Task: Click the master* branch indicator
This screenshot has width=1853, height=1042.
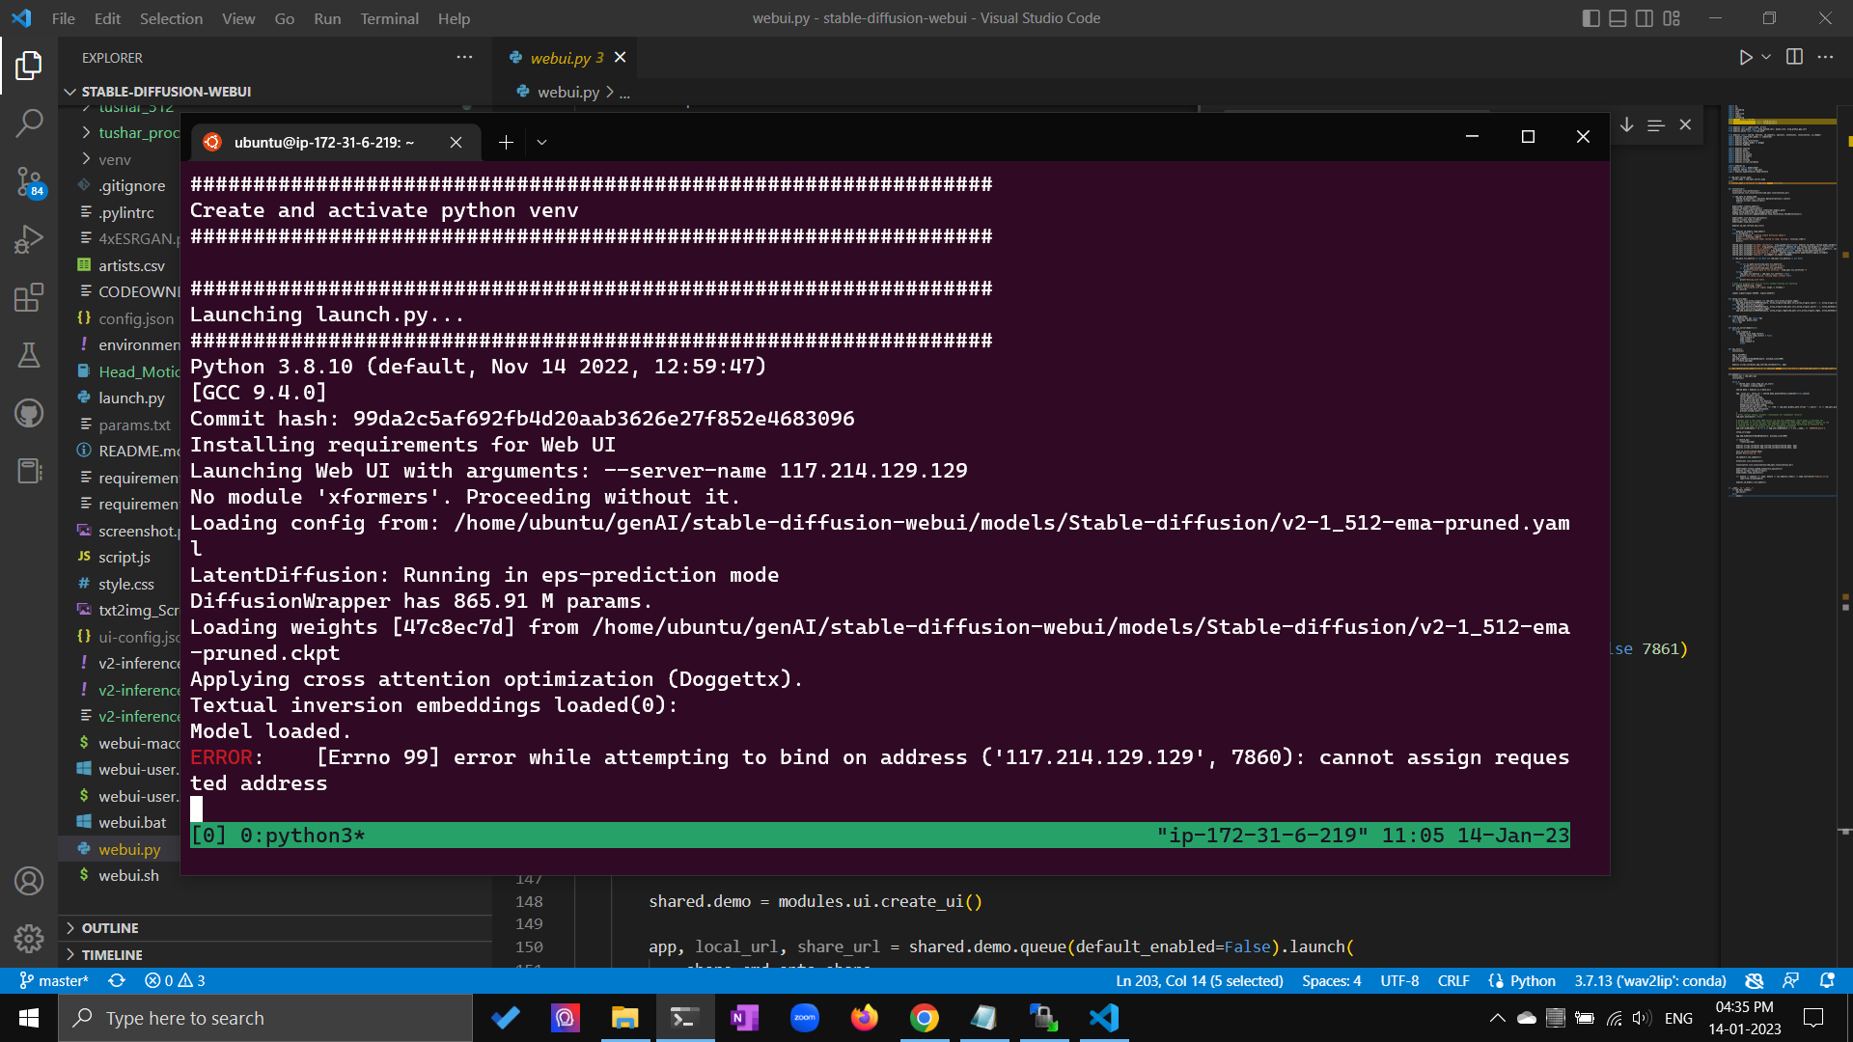Action: (x=54, y=980)
